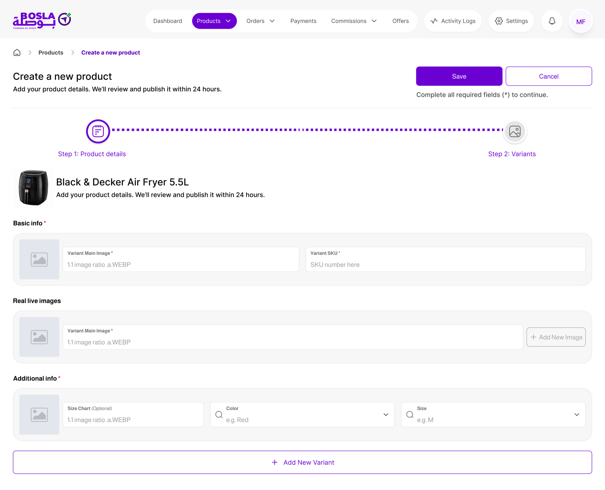Viewport: 605px width, 490px height.
Task: Click the Add New Variant button
Action: pos(302,462)
